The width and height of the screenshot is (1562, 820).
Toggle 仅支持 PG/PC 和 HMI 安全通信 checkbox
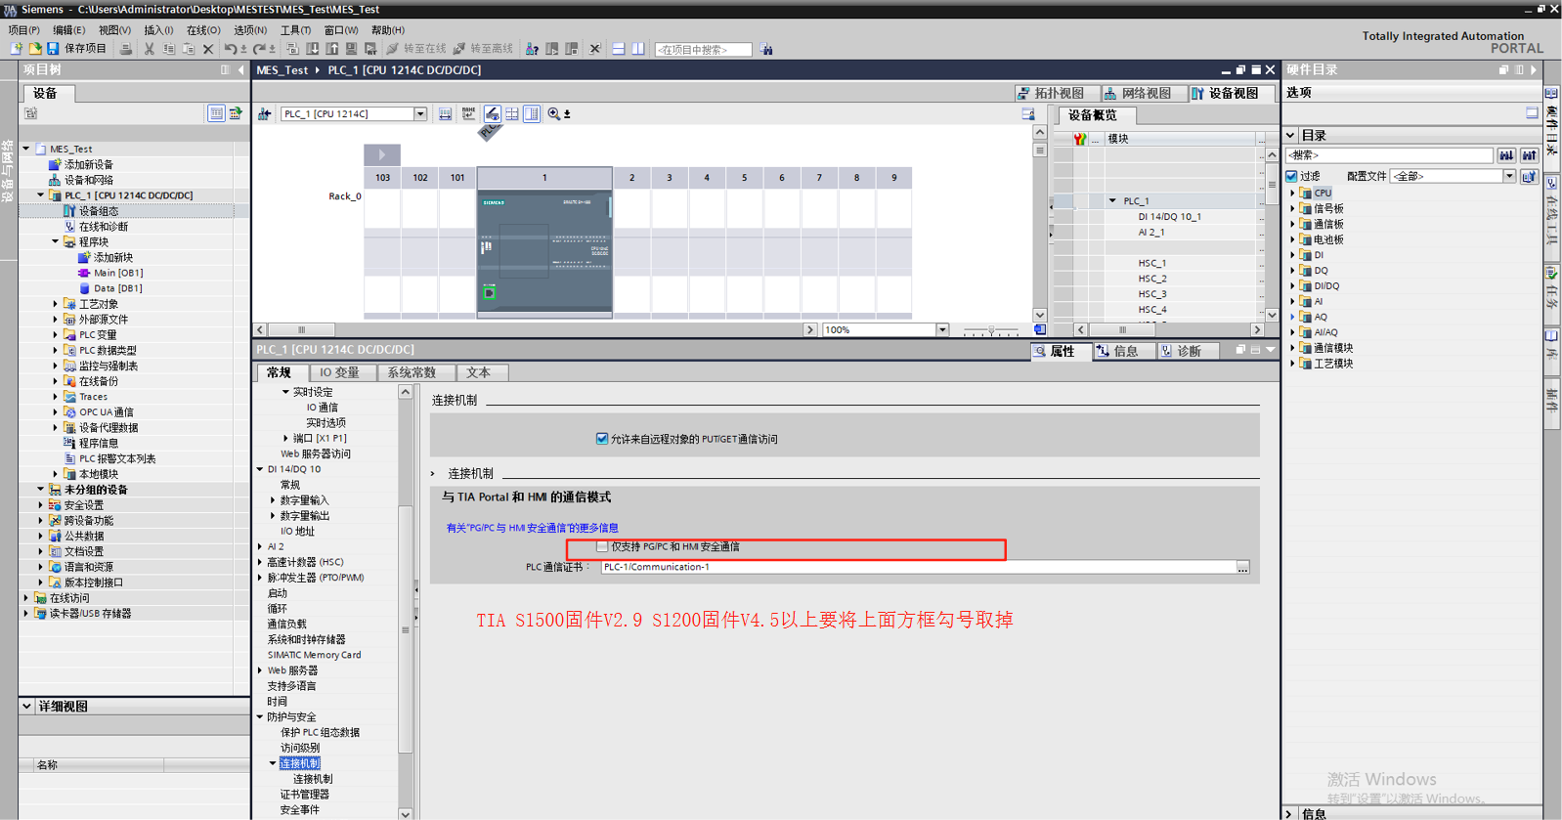[x=602, y=546]
